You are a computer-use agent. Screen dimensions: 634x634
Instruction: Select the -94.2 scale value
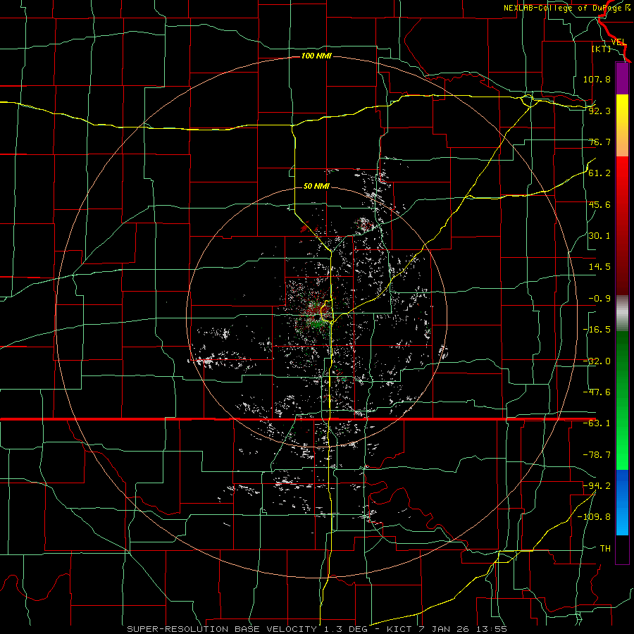[597, 485]
